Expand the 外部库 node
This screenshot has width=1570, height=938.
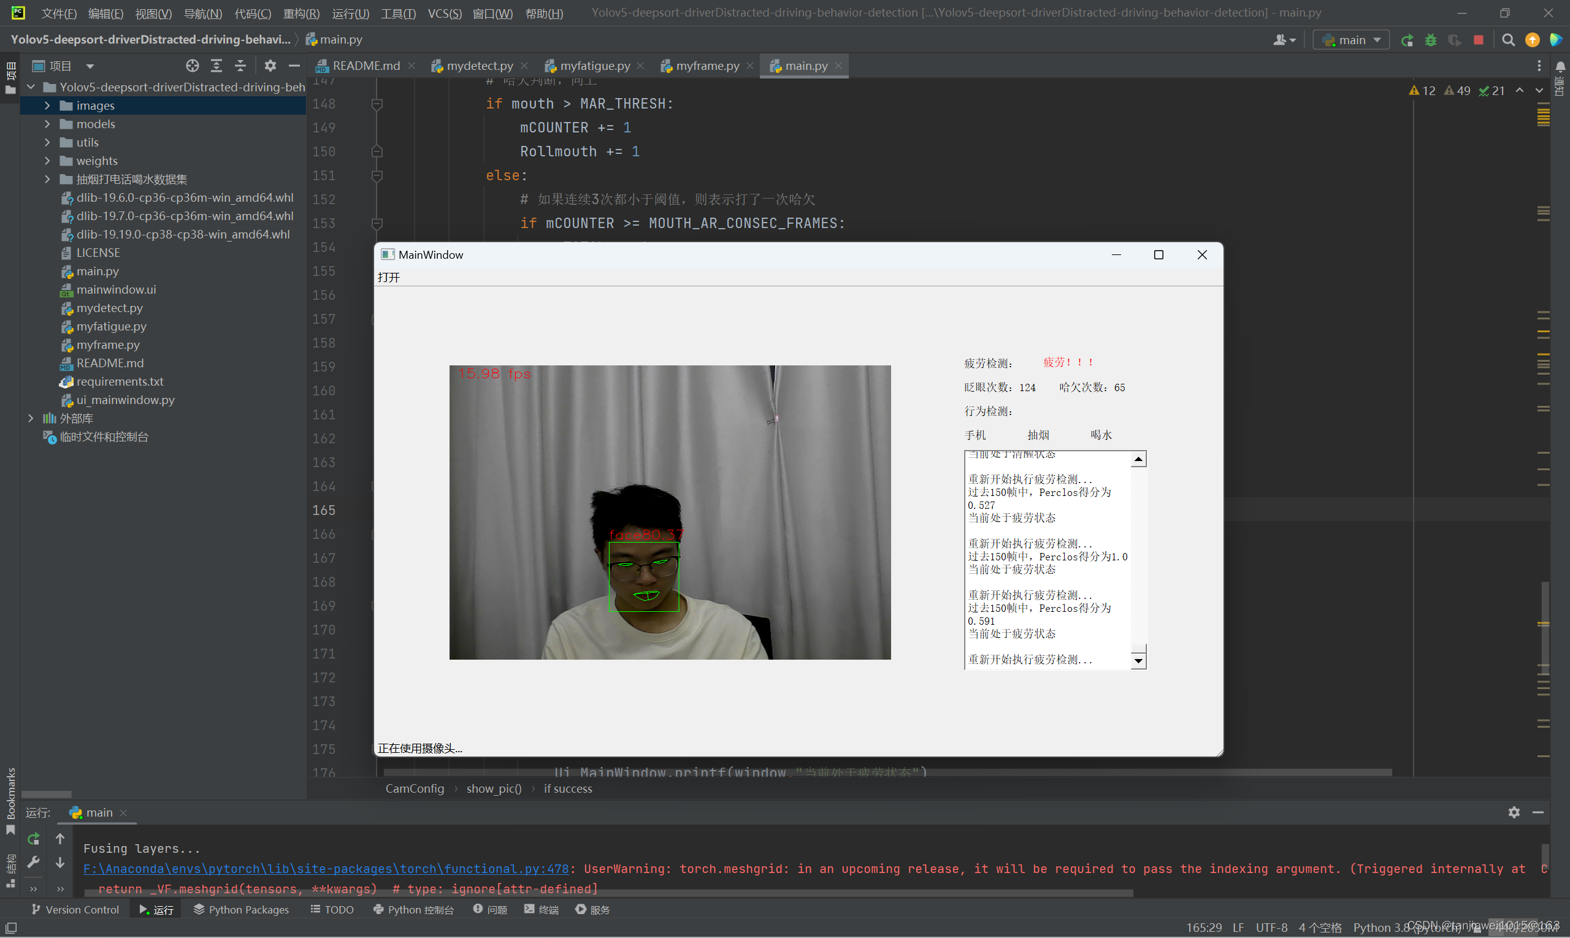[31, 419]
